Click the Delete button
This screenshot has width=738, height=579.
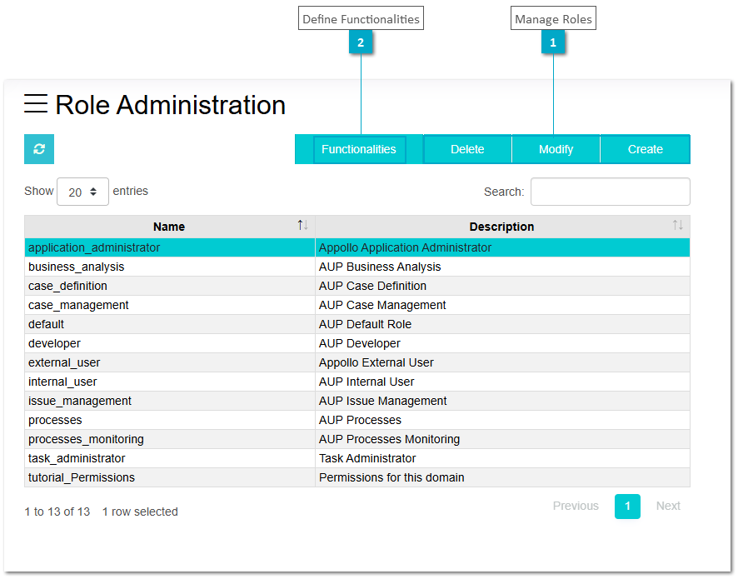click(467, 150)
